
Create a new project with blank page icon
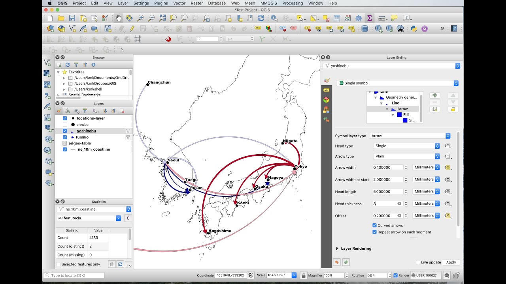point(50,18)
